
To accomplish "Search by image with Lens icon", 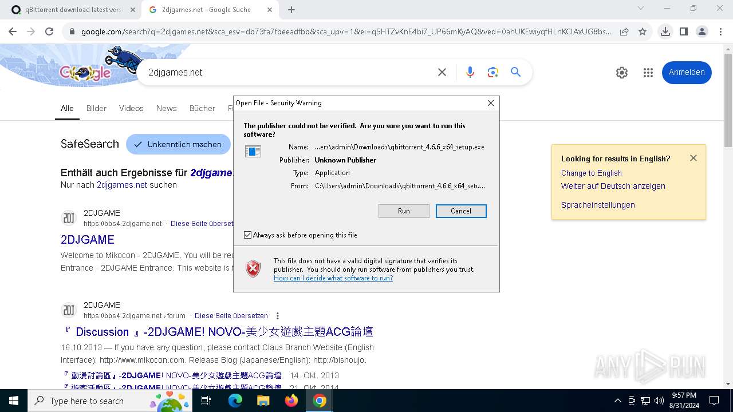I will pos(493,72).
